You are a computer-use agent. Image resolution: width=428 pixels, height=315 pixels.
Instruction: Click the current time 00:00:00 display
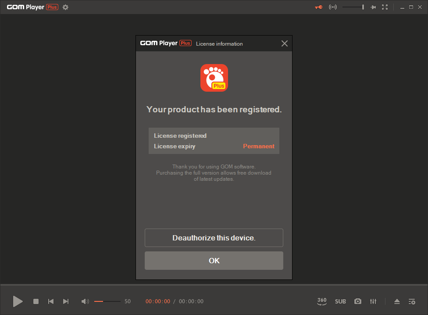(158, 301)
